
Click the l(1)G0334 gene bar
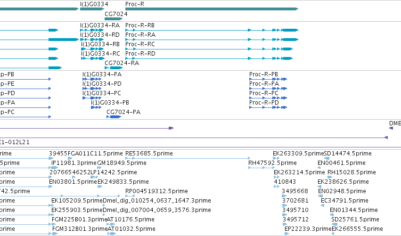point(92,9)
